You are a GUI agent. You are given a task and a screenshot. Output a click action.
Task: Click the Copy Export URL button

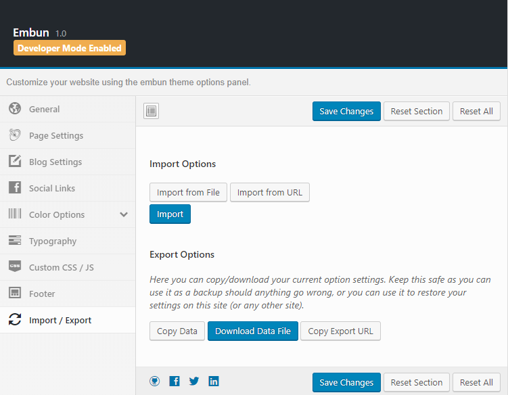tap(340, 331)
